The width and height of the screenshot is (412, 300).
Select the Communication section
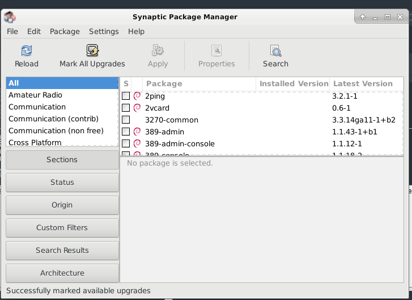(62, 107)
